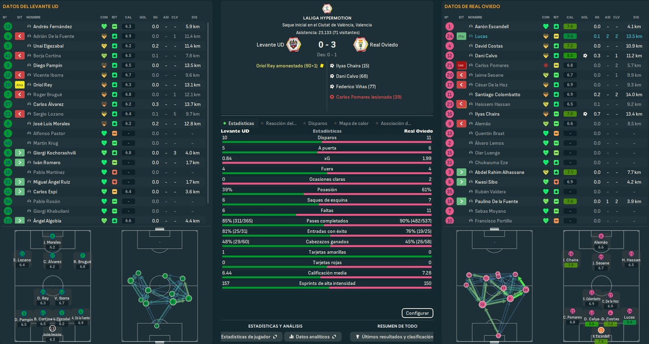The image size is (649, 344).
Task: Click yellow card icon after Oriol Rey amonestado
Action: [x=321, y=66]
